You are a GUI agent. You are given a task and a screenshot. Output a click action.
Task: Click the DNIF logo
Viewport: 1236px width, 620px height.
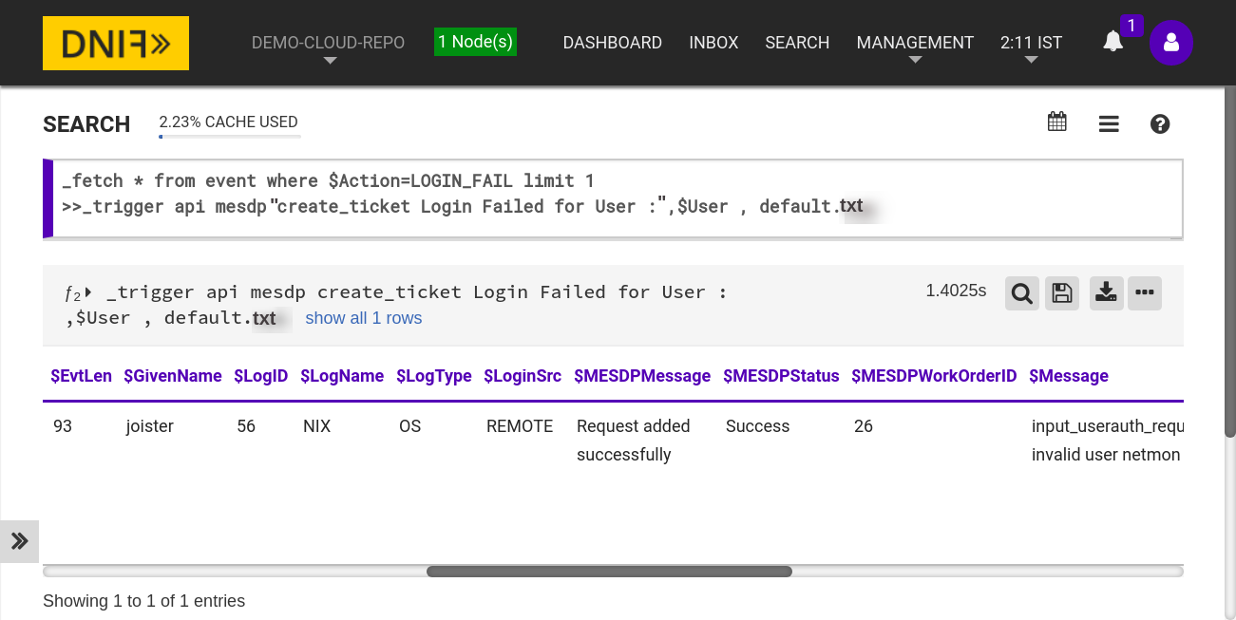116,43
